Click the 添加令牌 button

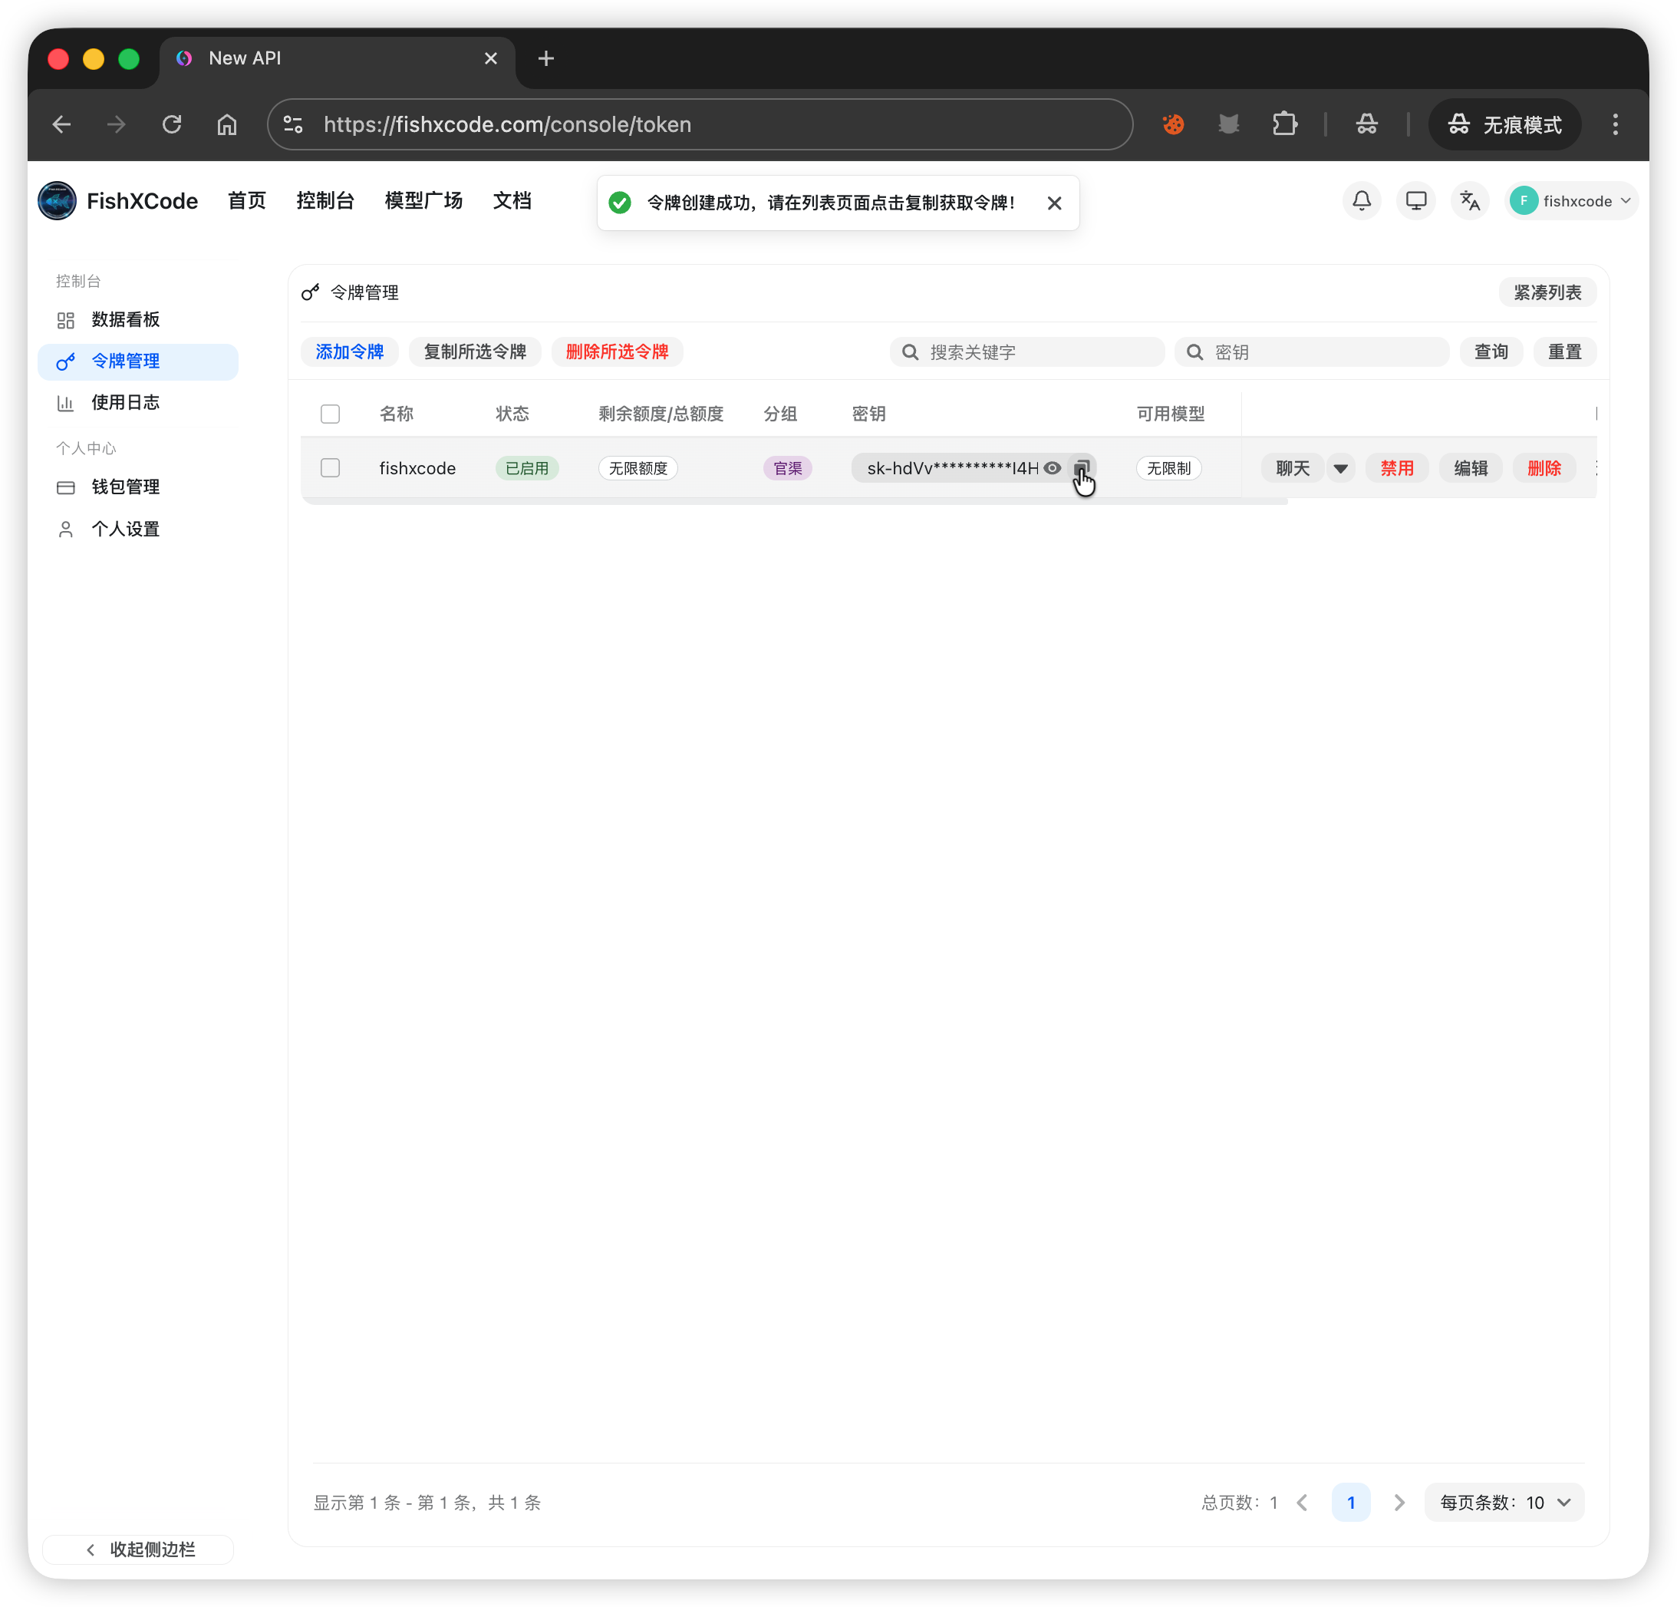click(x=349, y=351)
